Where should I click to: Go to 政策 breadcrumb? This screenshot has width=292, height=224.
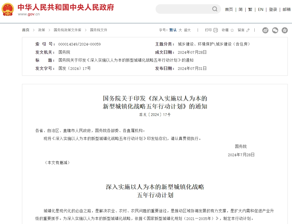(x=42, y=30)
